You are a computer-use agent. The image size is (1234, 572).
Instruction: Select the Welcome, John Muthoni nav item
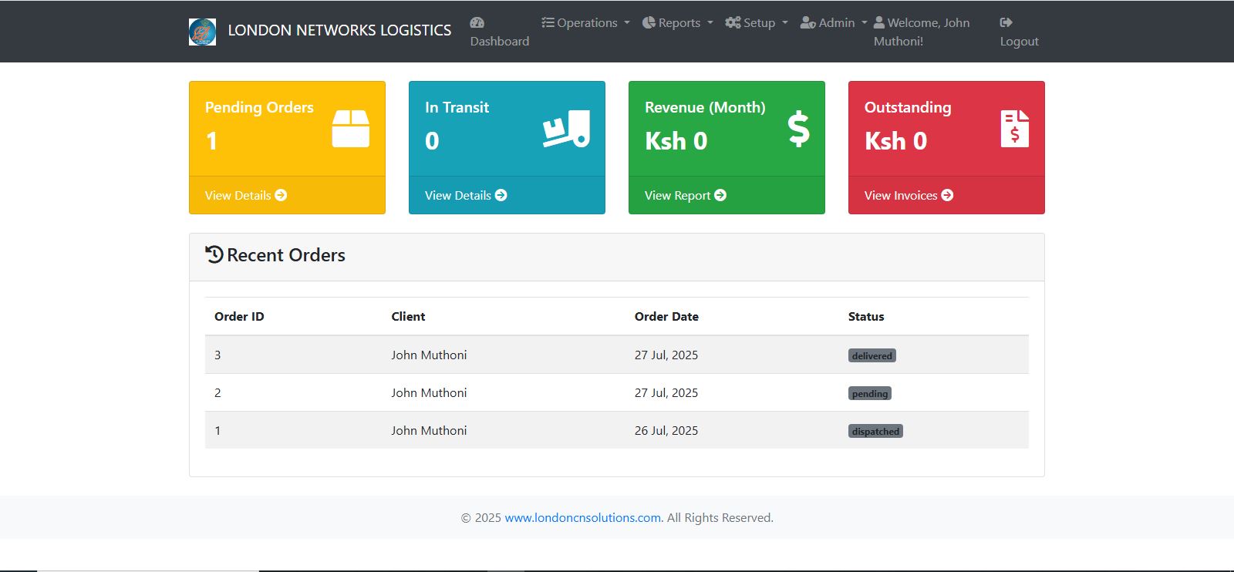click(921, 32)
